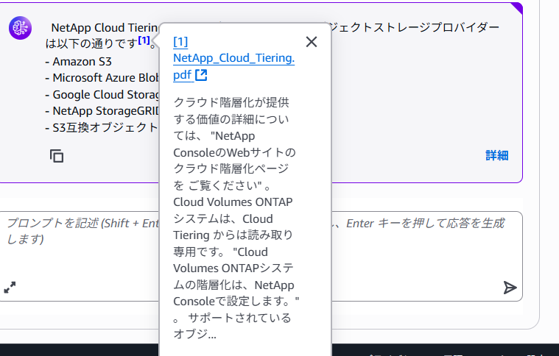The width and height of the screenshot is (559, 356).
Task: Click the purple AI assistant avatar icon
Action: pos(21,28)
